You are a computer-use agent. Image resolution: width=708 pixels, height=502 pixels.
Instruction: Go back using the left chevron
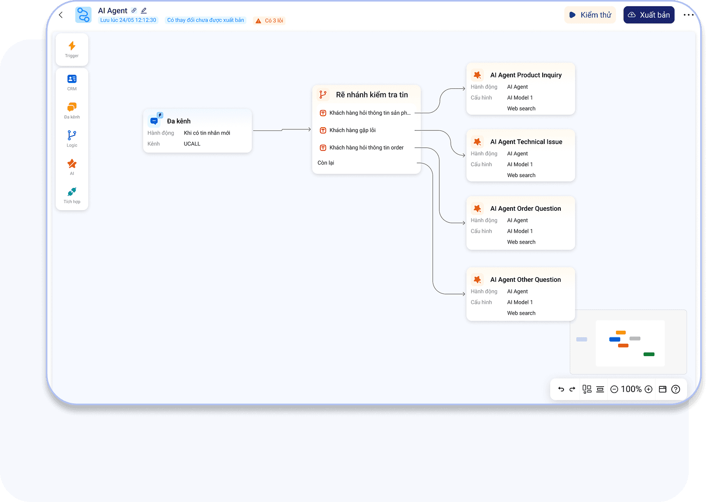tap(61, 15)
